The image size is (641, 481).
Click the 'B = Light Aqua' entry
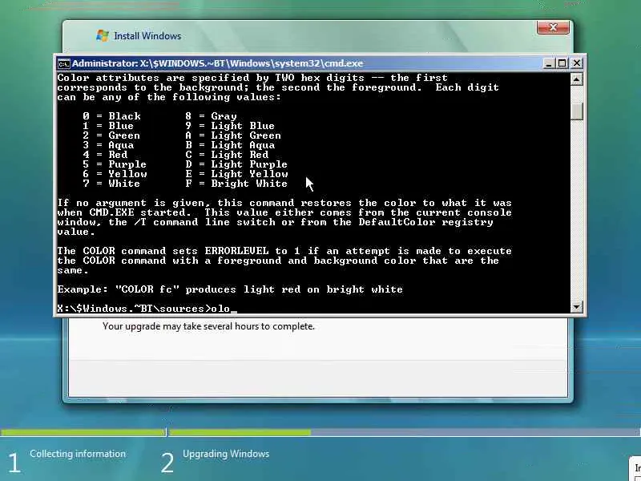click(230, 145)
